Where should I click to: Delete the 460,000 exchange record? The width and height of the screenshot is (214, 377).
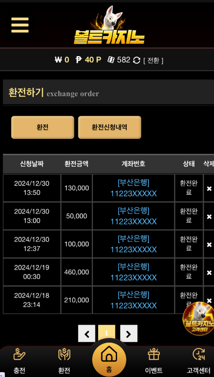[x=209, y=272]
